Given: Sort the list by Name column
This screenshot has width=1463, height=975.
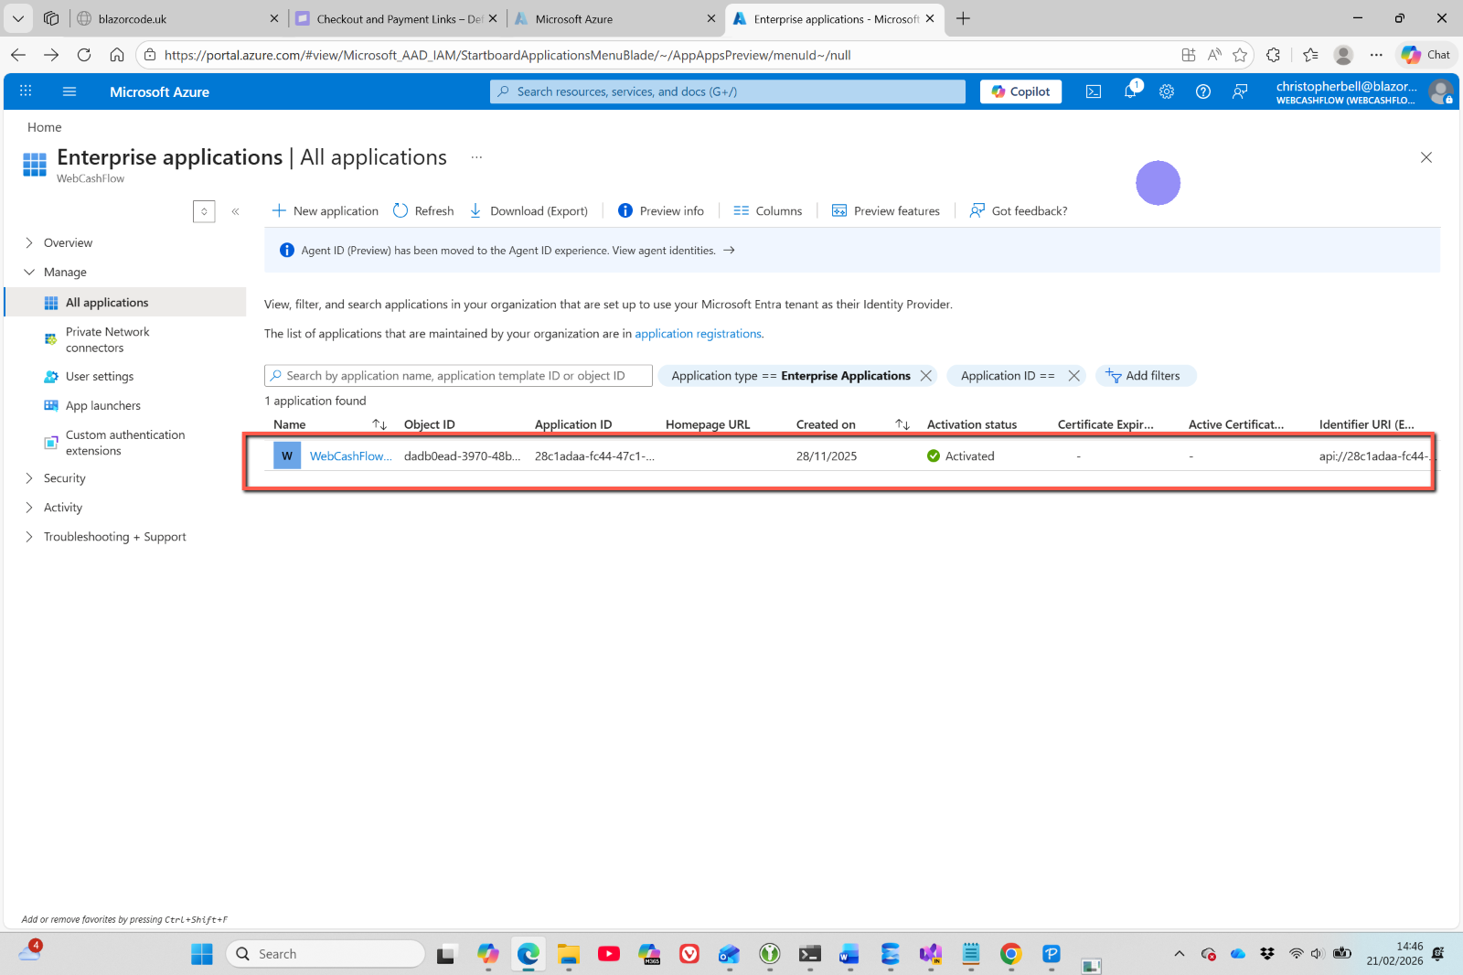Looking at the screenshot, I should pyautogui.click(x=379, y=424).
